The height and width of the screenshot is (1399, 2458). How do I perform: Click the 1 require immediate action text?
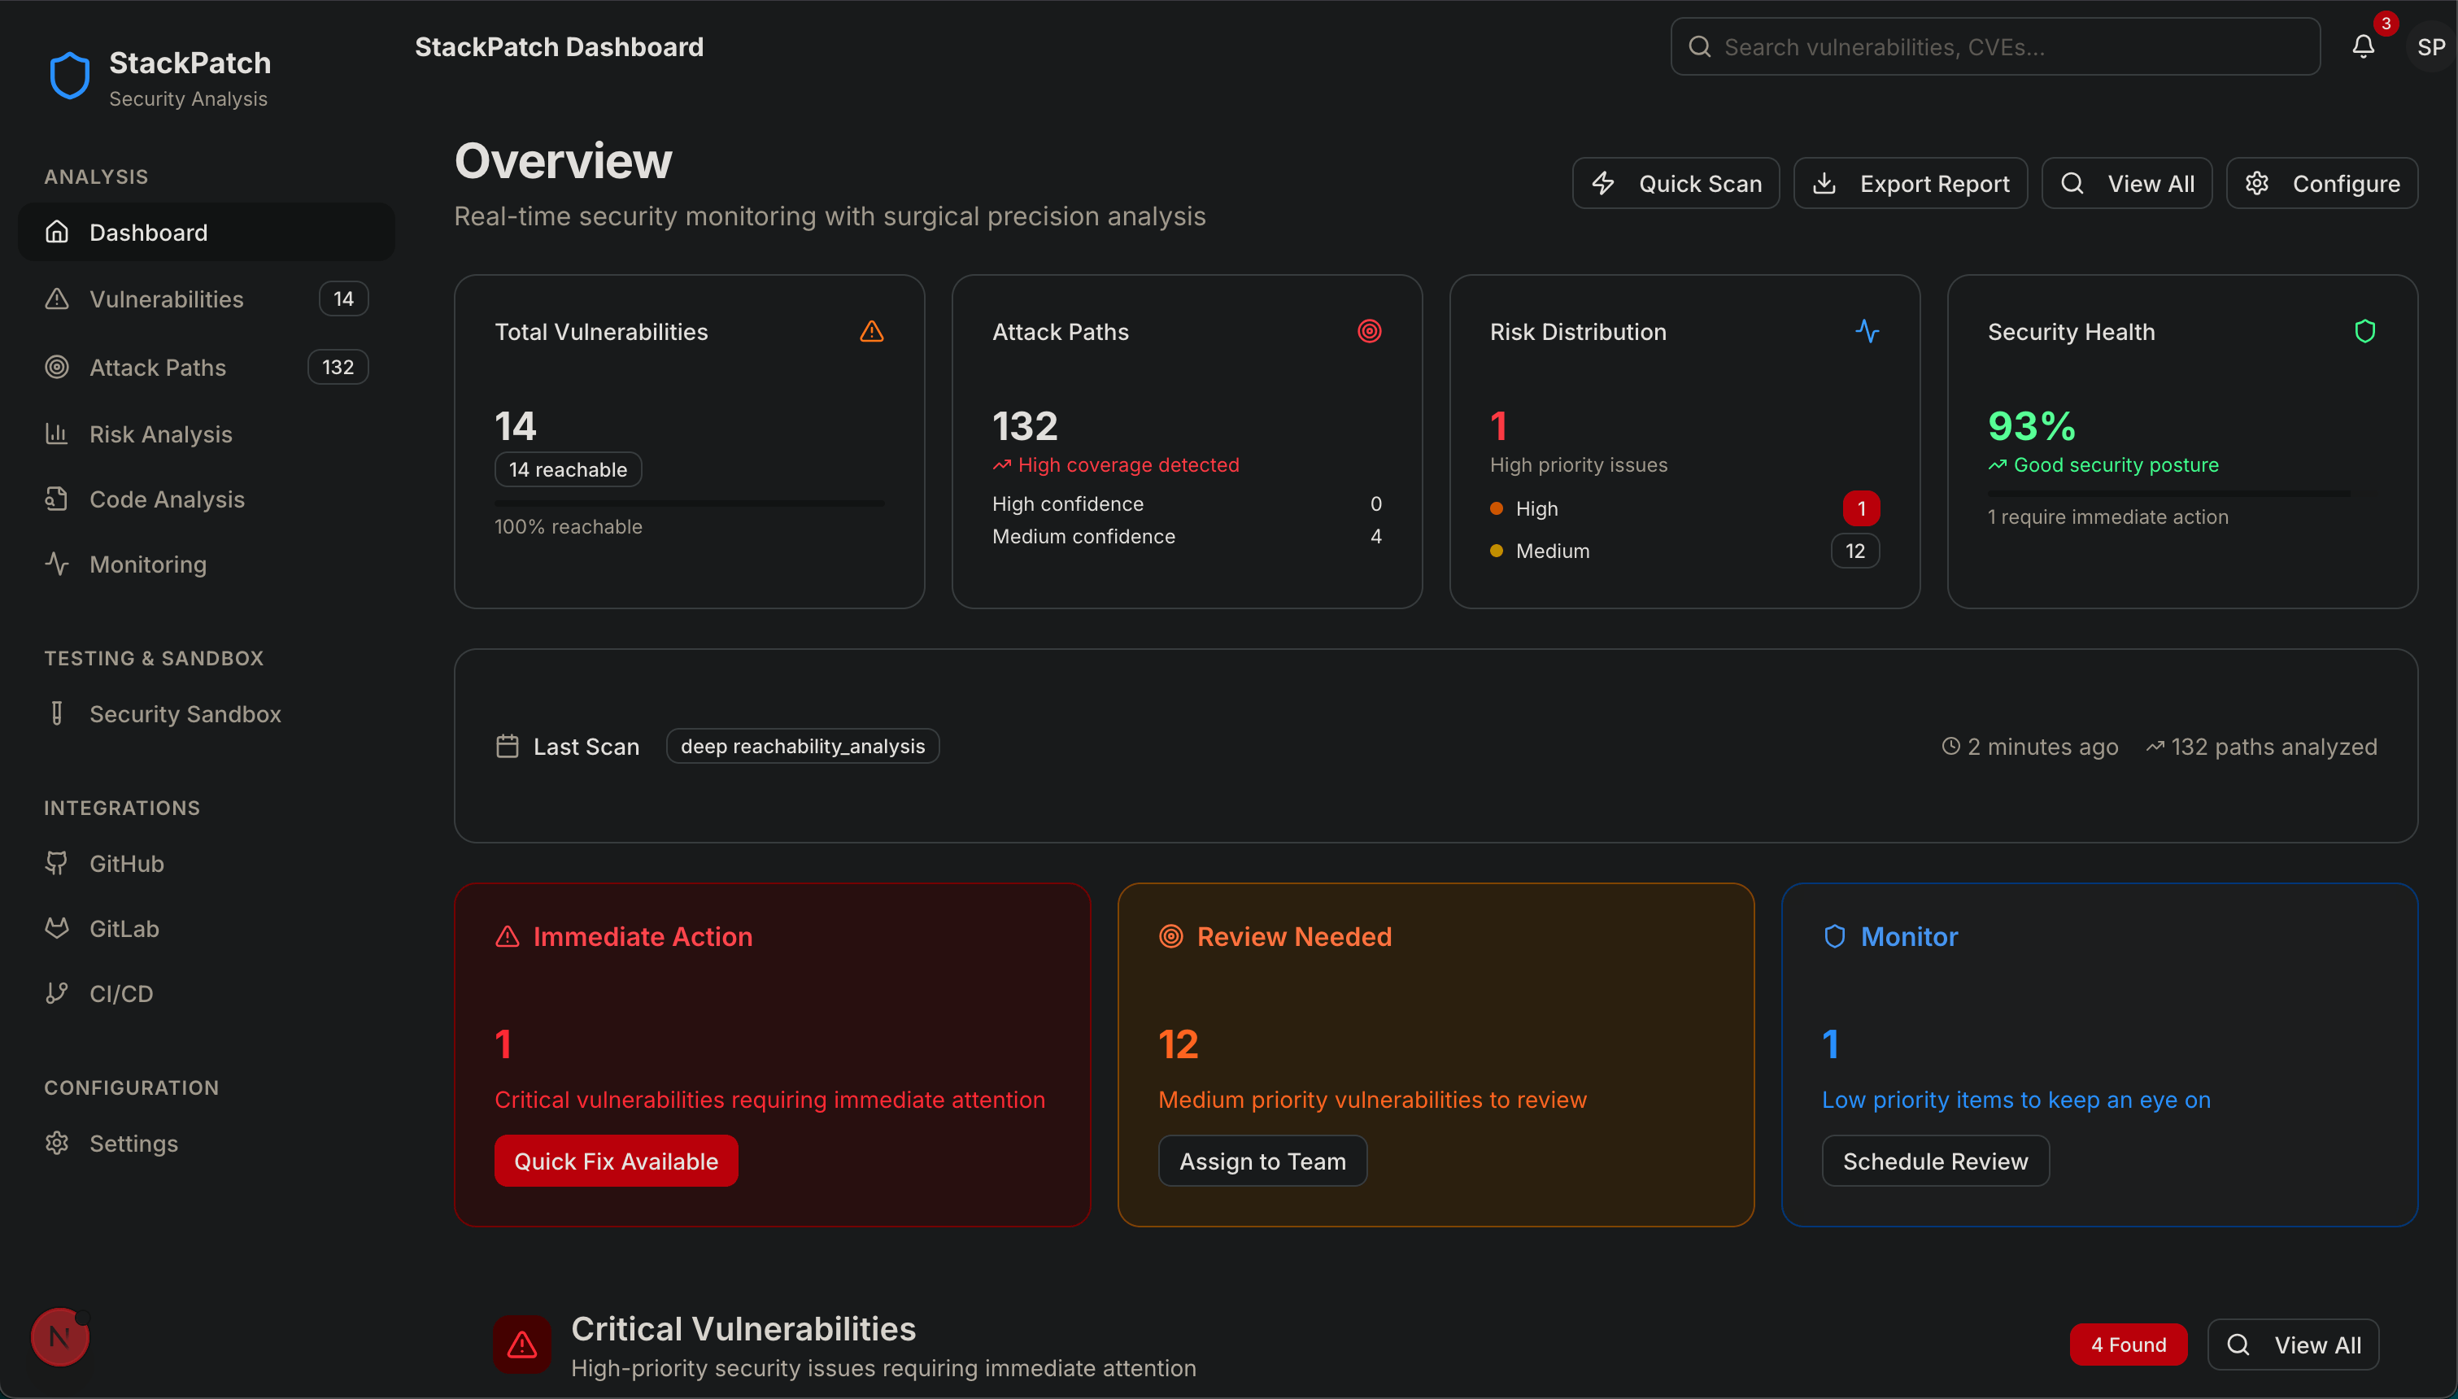[2107, 517]
